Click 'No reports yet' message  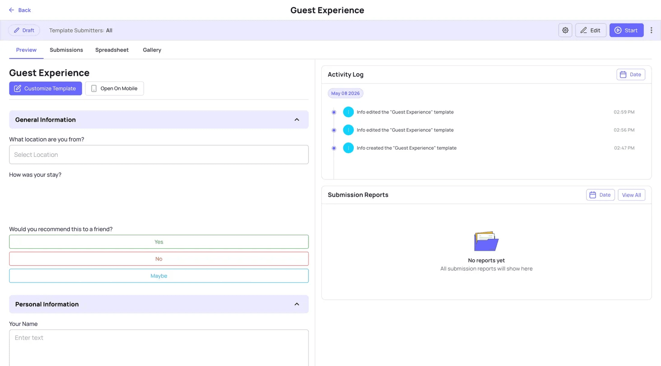486,261
